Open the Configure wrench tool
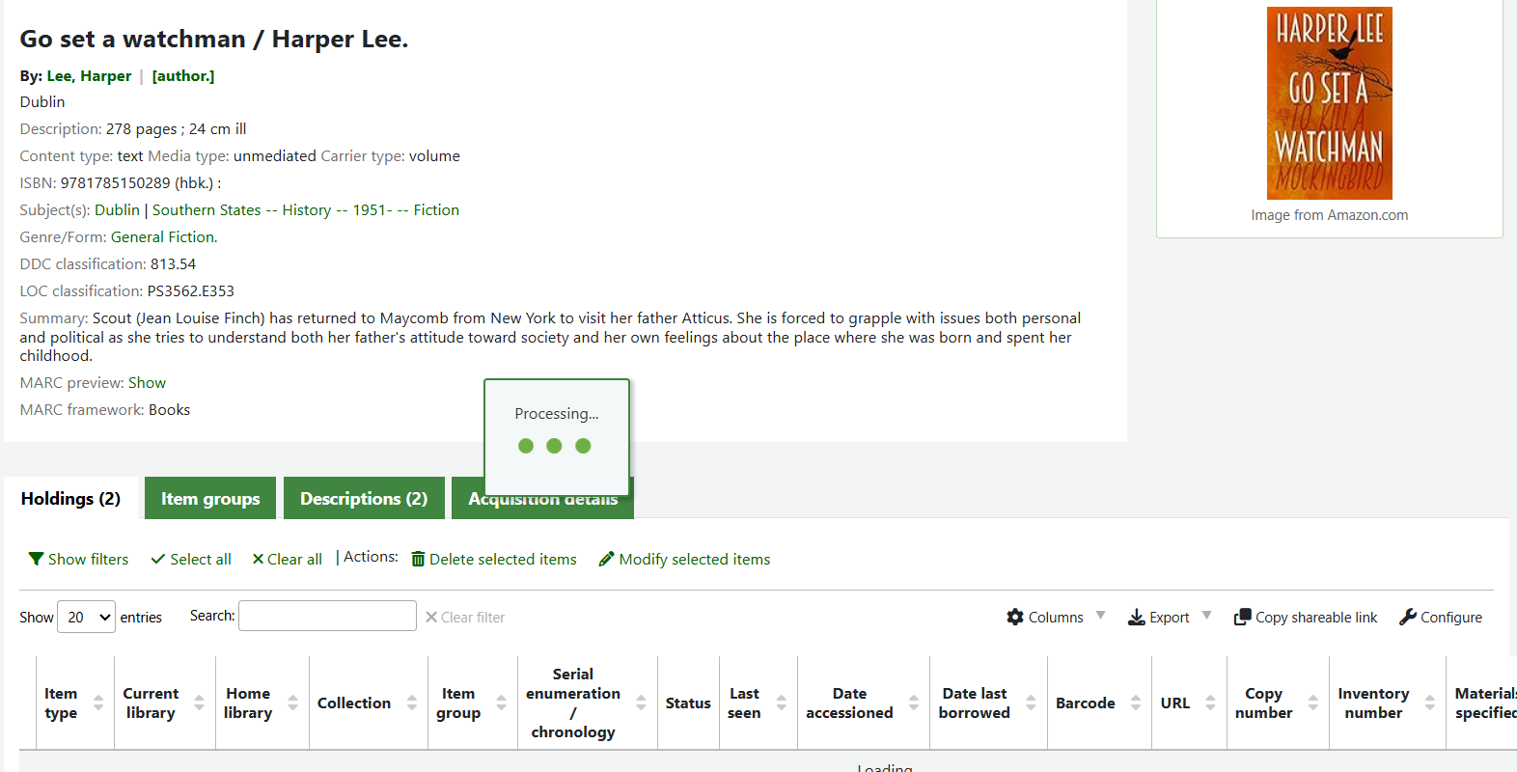The width and height of the screenshot is (1517, 772). click(x=1408, y=617)
